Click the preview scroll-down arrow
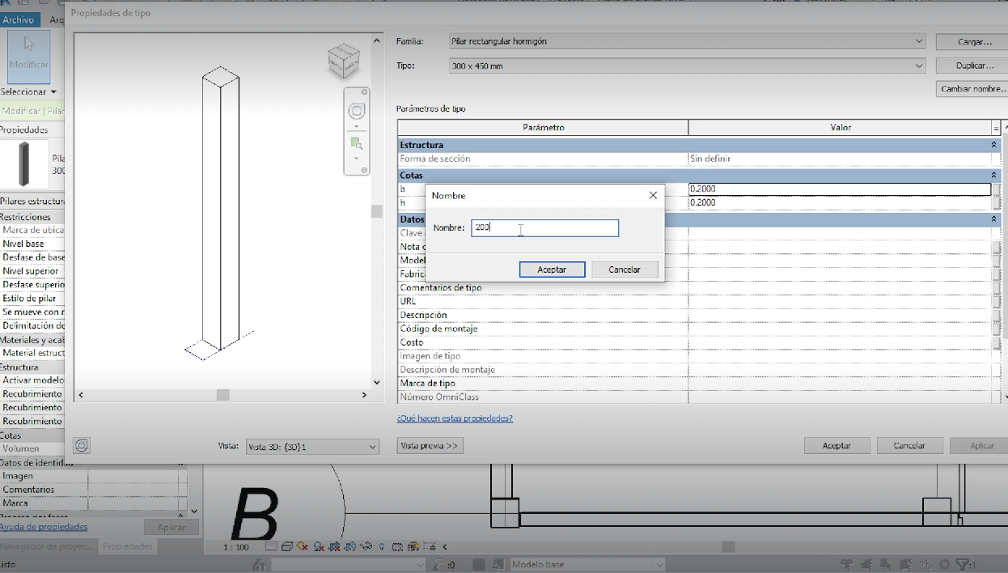 (x=376, y=382)
